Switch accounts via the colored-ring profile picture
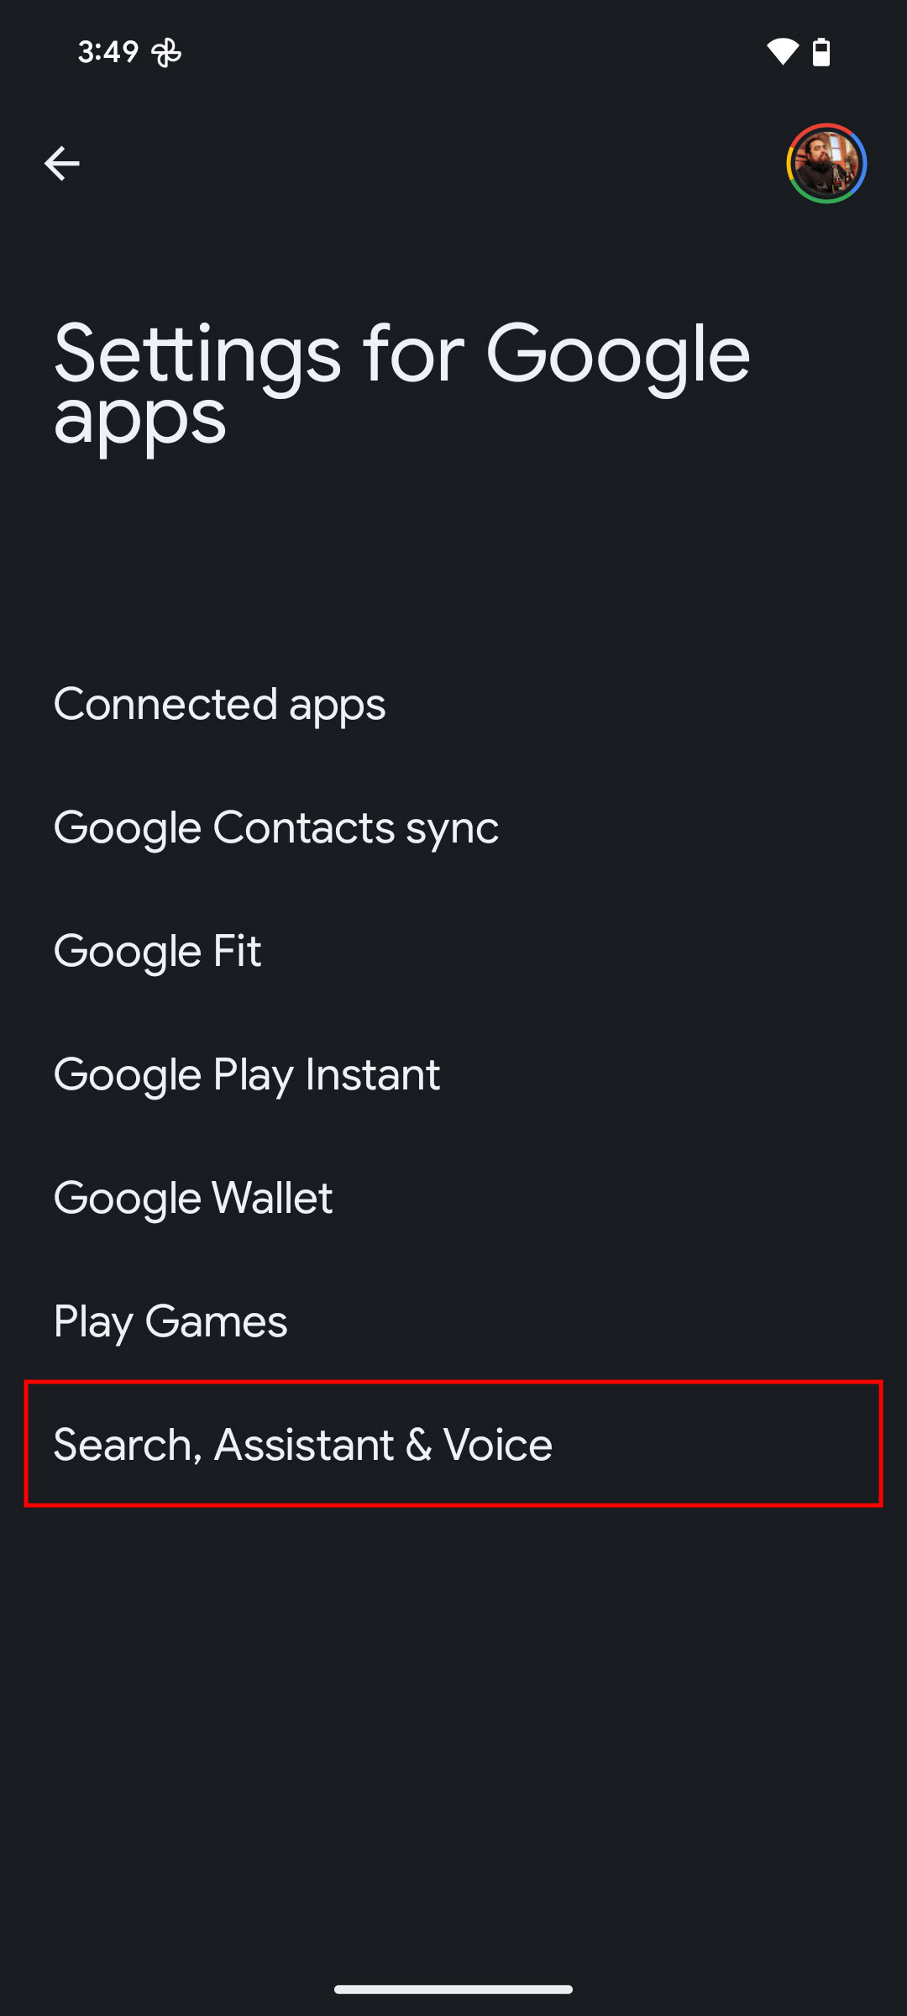 point(826,164)
